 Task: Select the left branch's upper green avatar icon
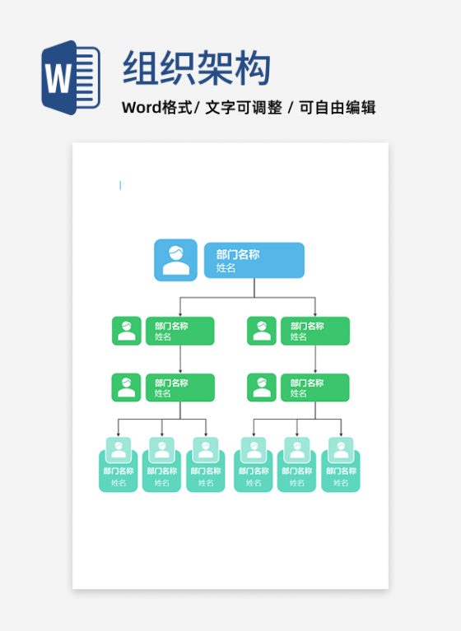127,331
